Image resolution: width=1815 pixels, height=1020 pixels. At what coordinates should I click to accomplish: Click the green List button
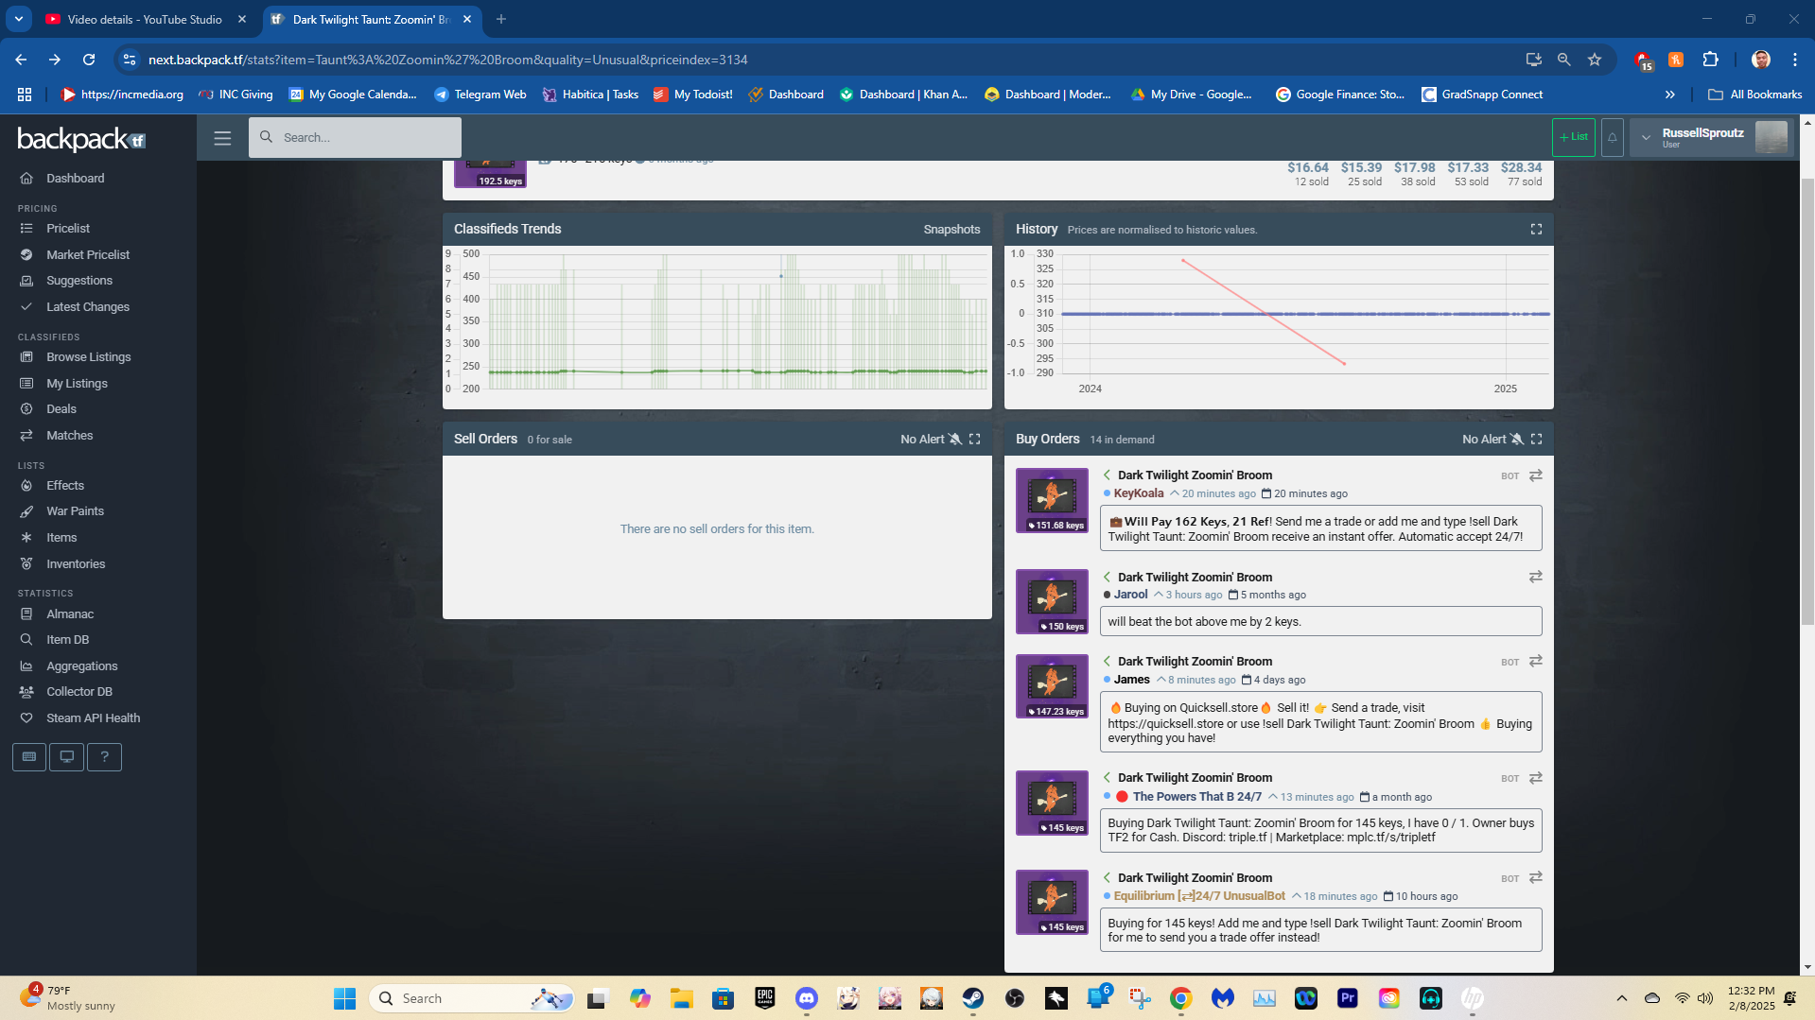click(1574, 137)
